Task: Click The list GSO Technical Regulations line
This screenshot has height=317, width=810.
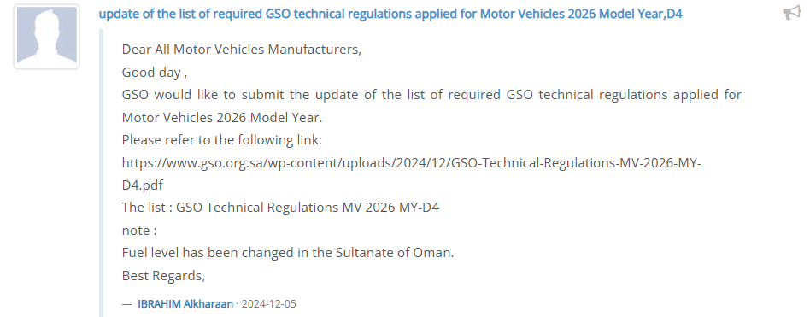Action: click(280, 208)
